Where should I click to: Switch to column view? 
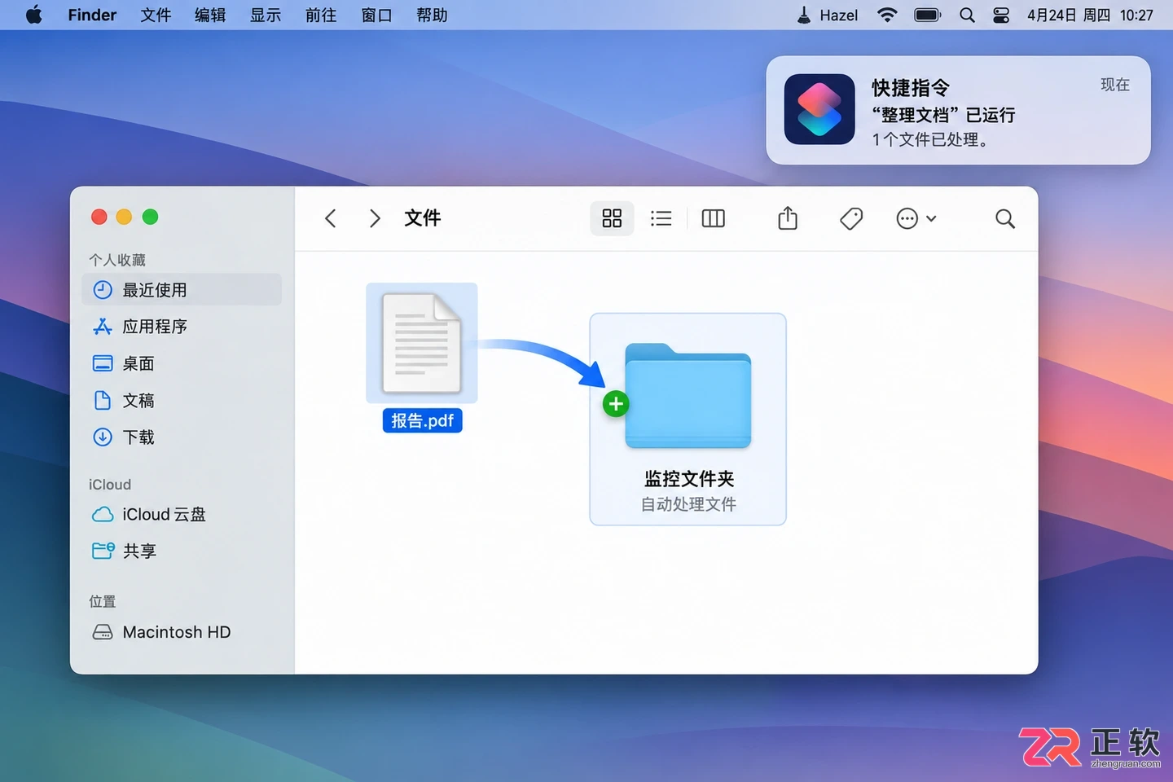click(x=713, y=218)
